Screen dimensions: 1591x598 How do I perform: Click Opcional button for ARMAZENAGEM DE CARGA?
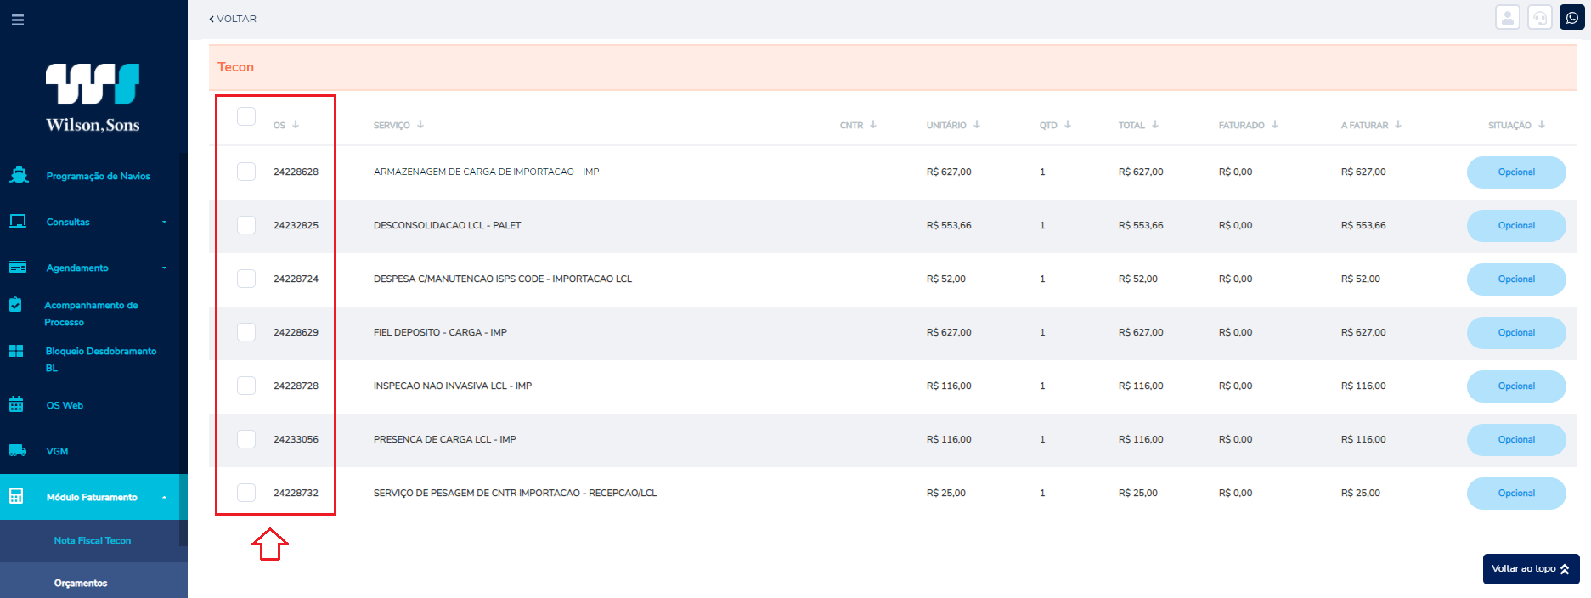coord(1516,172)
